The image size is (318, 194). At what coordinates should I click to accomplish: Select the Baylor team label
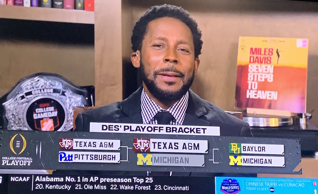coord(263,149)
